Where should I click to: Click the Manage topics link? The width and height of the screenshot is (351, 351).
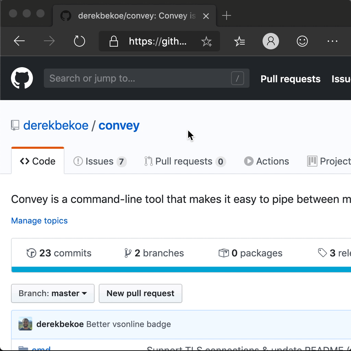click(x=39, y=221)
